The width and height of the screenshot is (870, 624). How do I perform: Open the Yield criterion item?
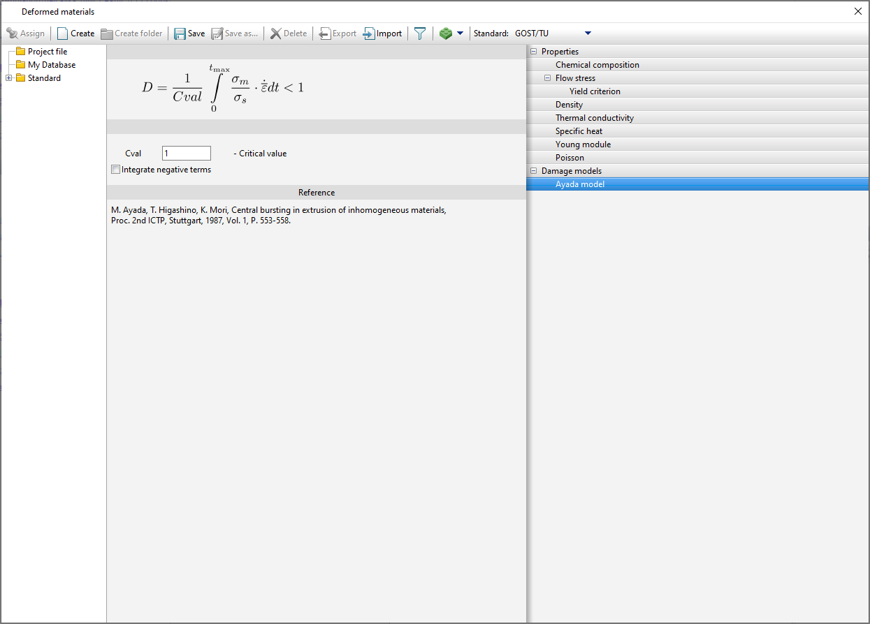(x=595, y=91)
